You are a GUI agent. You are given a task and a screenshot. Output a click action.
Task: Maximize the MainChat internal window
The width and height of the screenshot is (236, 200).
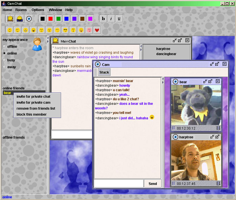click(180, 40)
